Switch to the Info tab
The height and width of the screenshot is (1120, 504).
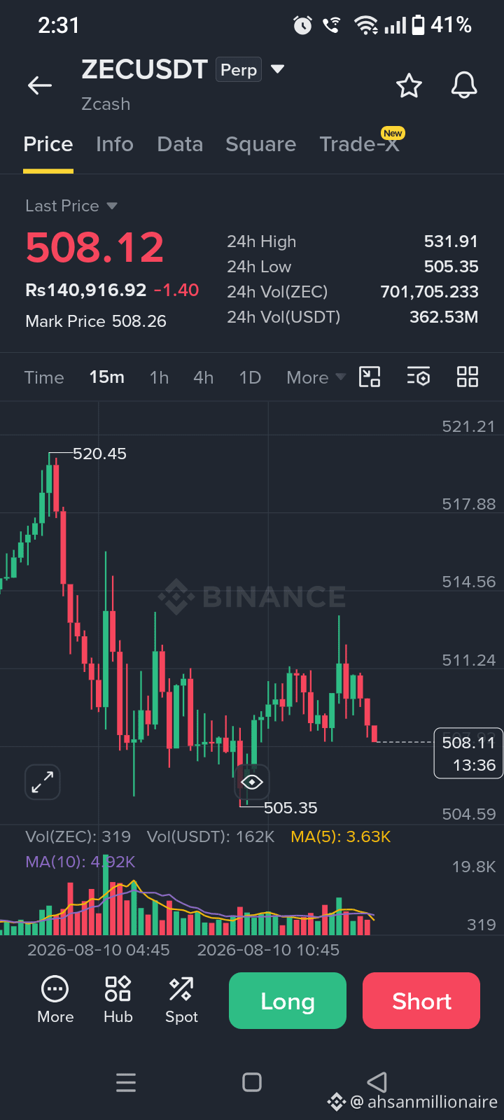click(x=115, y=144)
